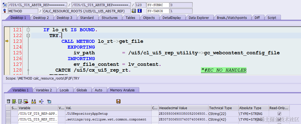Open the DetailDisplay tab

[x=172, y=18]
